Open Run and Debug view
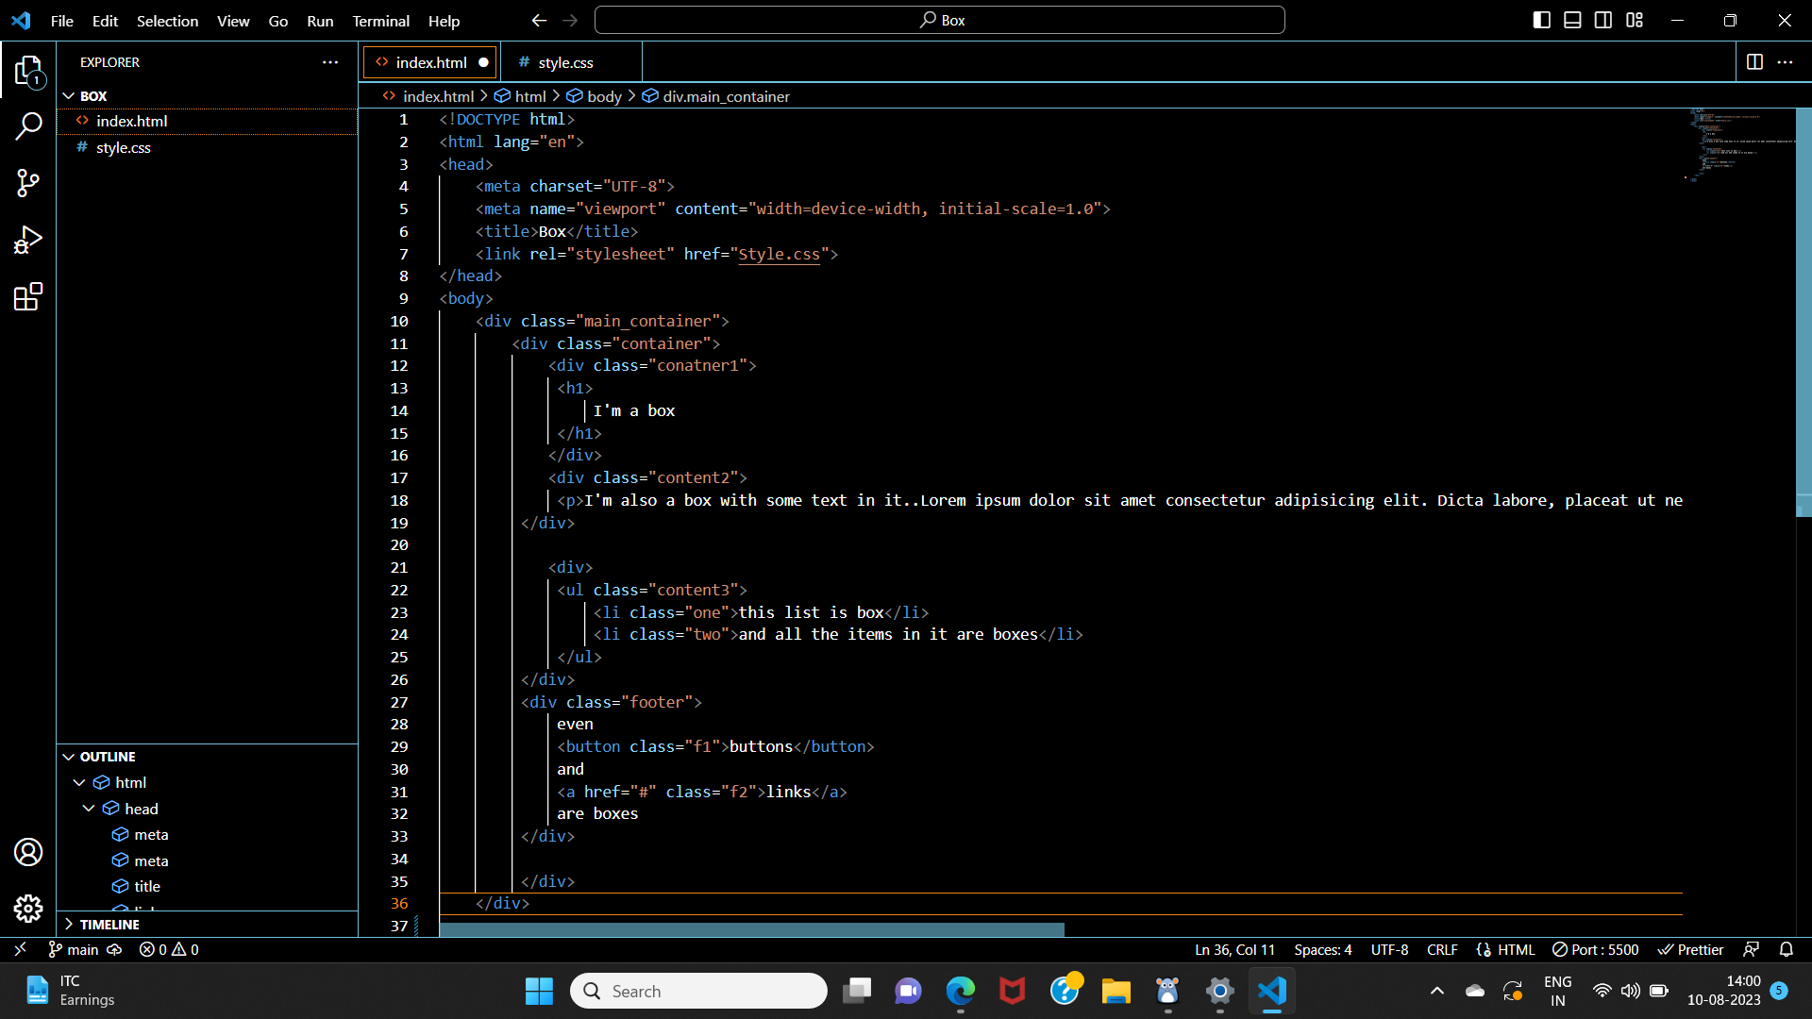The image size is (1812, 1019). (28, 240)
